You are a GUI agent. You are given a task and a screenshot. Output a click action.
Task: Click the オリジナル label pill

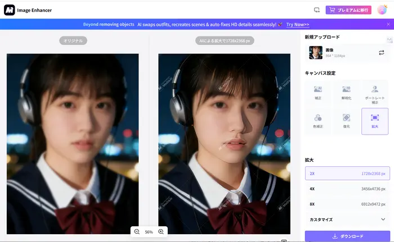tap(73, 40)
